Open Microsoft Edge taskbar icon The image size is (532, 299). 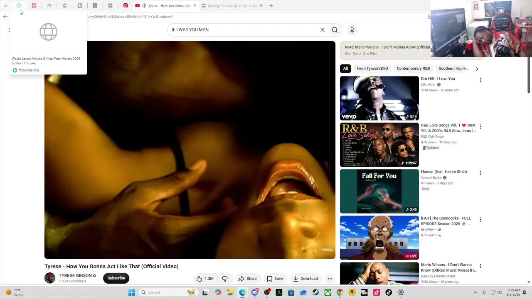(x=242, y=293)
